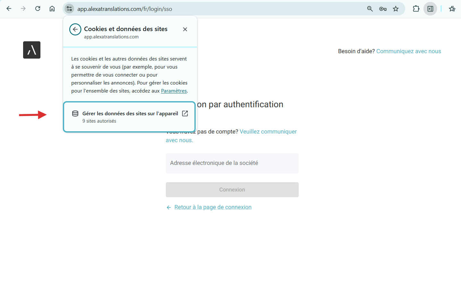The width and height of the screenshot is (461, 308).
Task: Click the site information icon in address bar
Action: point(69,9)
